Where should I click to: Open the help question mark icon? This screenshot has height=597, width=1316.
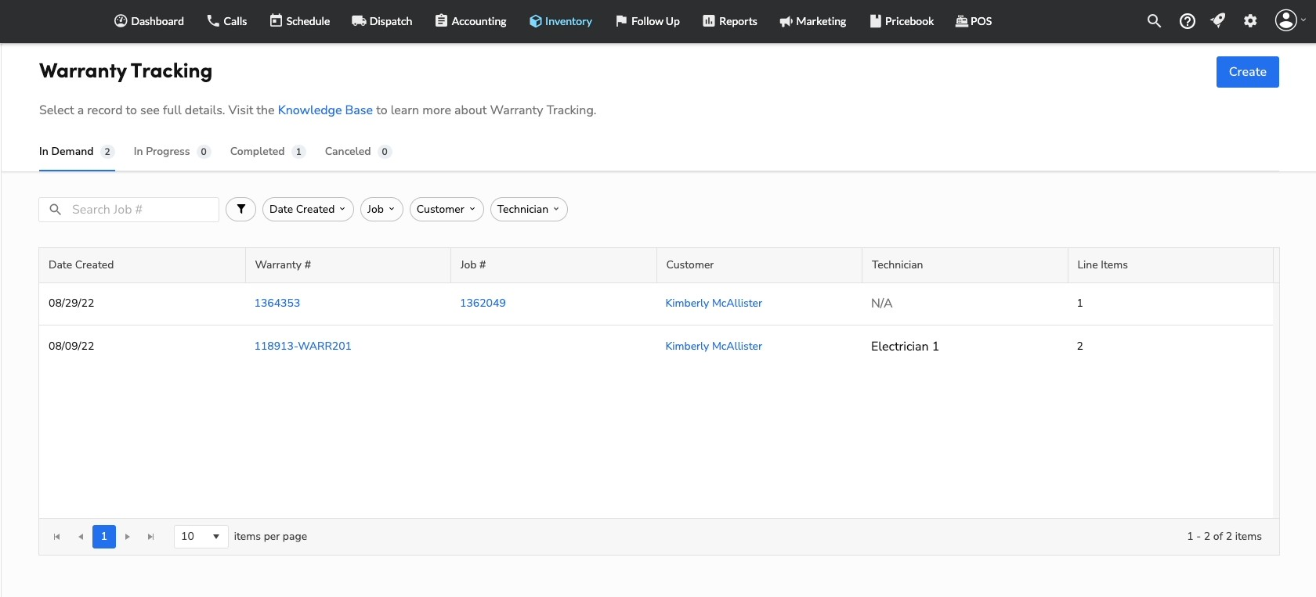(x=1188, y=21)
